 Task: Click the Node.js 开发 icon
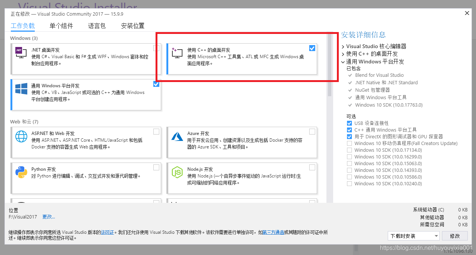pos(177,172)
